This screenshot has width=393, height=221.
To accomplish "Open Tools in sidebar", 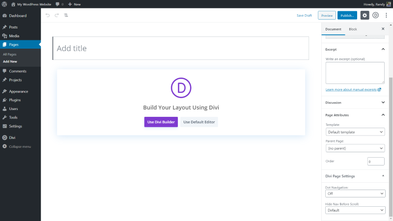I will [20, 117].
